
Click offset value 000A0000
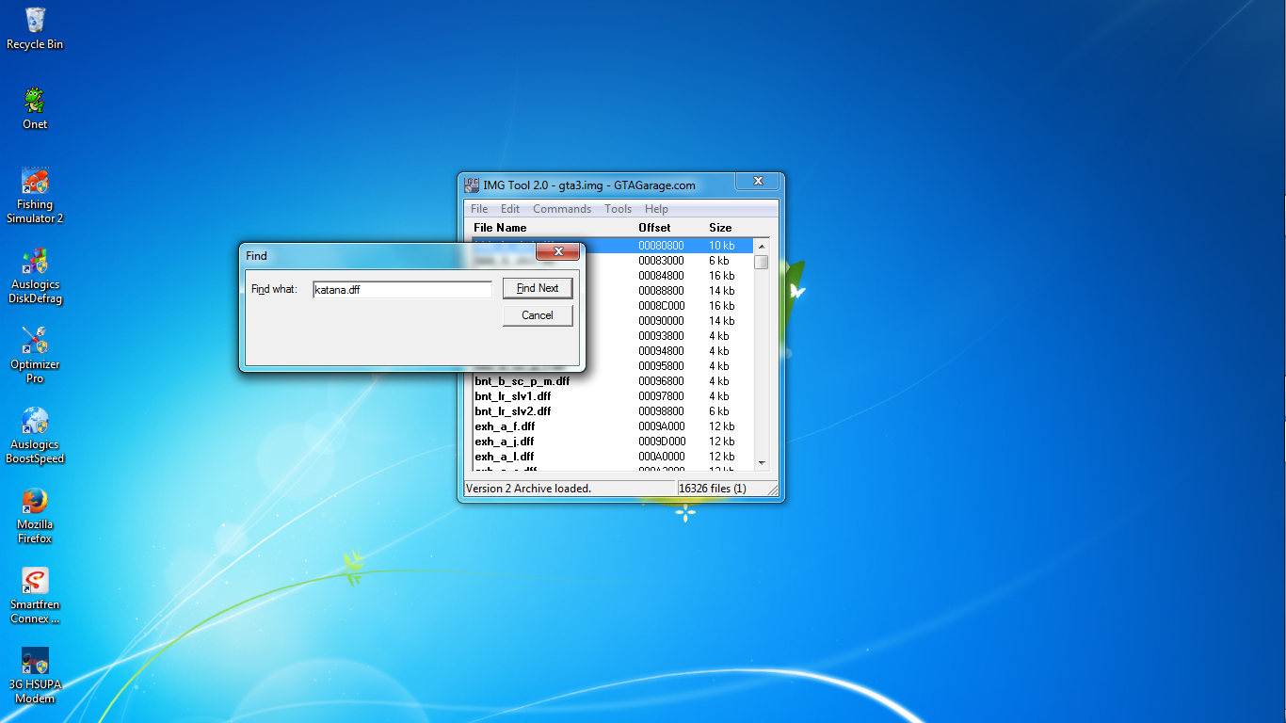pos(661,457)
